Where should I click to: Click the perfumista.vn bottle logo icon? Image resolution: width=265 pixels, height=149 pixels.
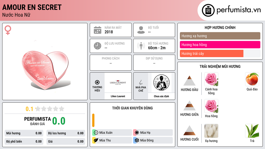tap(208, 10)
